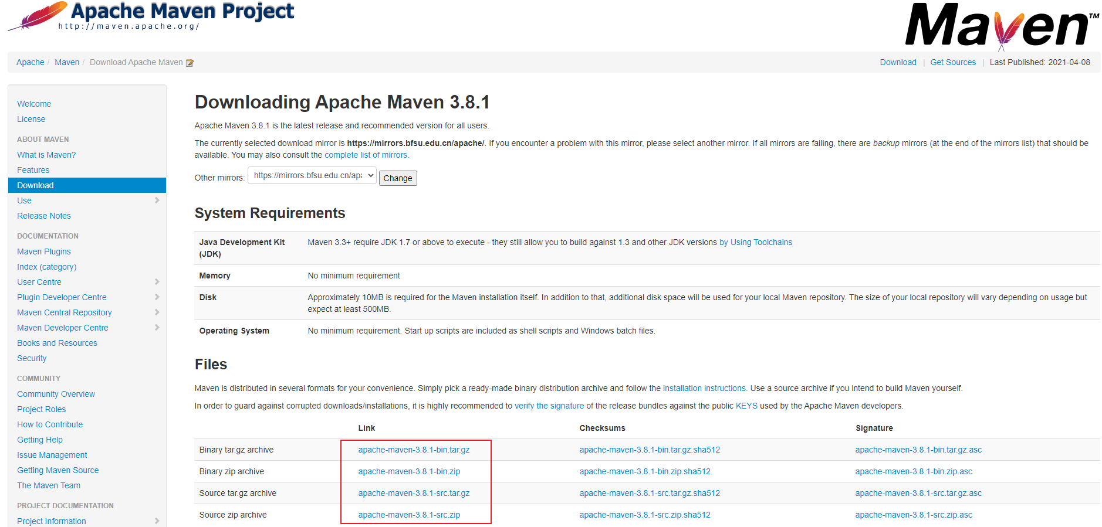
Task: Open apache-maven-3.8.1-src.tar.gz.asc signature
Action: pyautogui.click(x=918, y=493)
